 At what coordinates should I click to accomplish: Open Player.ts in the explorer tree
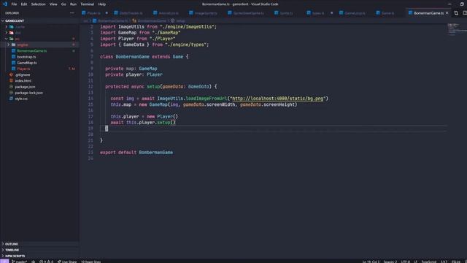coord(23,69)
